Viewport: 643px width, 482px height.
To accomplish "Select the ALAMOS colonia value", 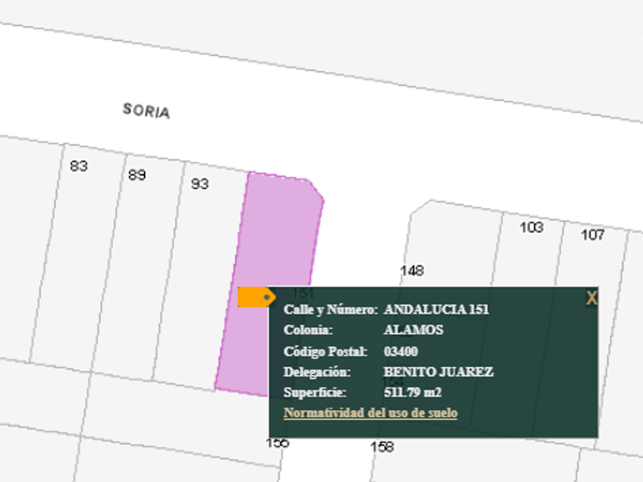I will (x=413, y=331).
